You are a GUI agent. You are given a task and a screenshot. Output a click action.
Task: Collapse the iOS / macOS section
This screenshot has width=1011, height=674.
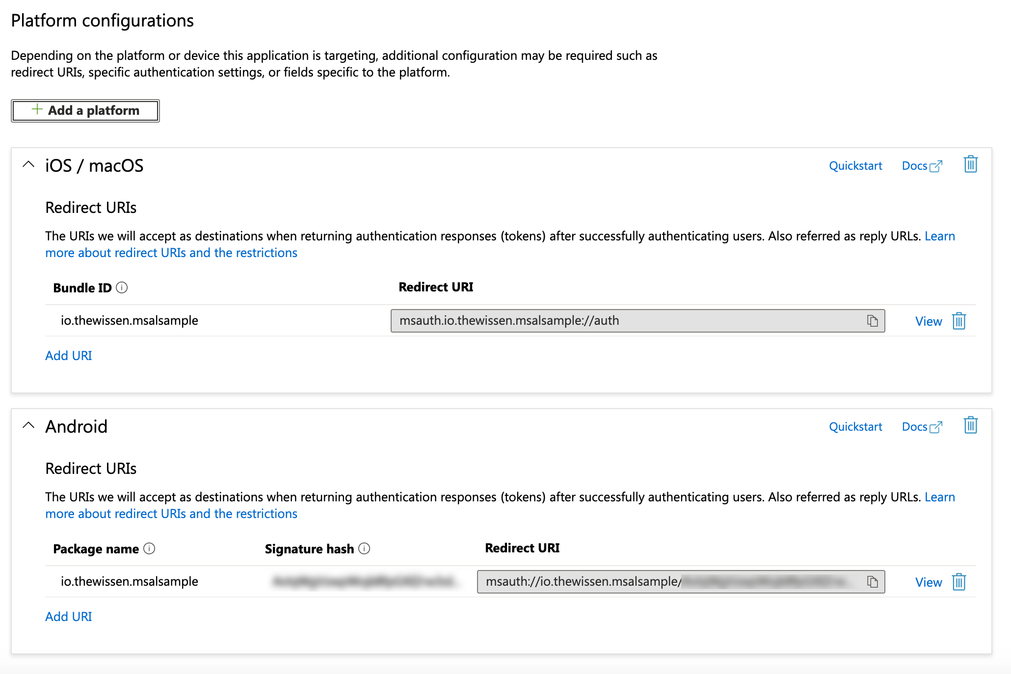pos(29,164)
